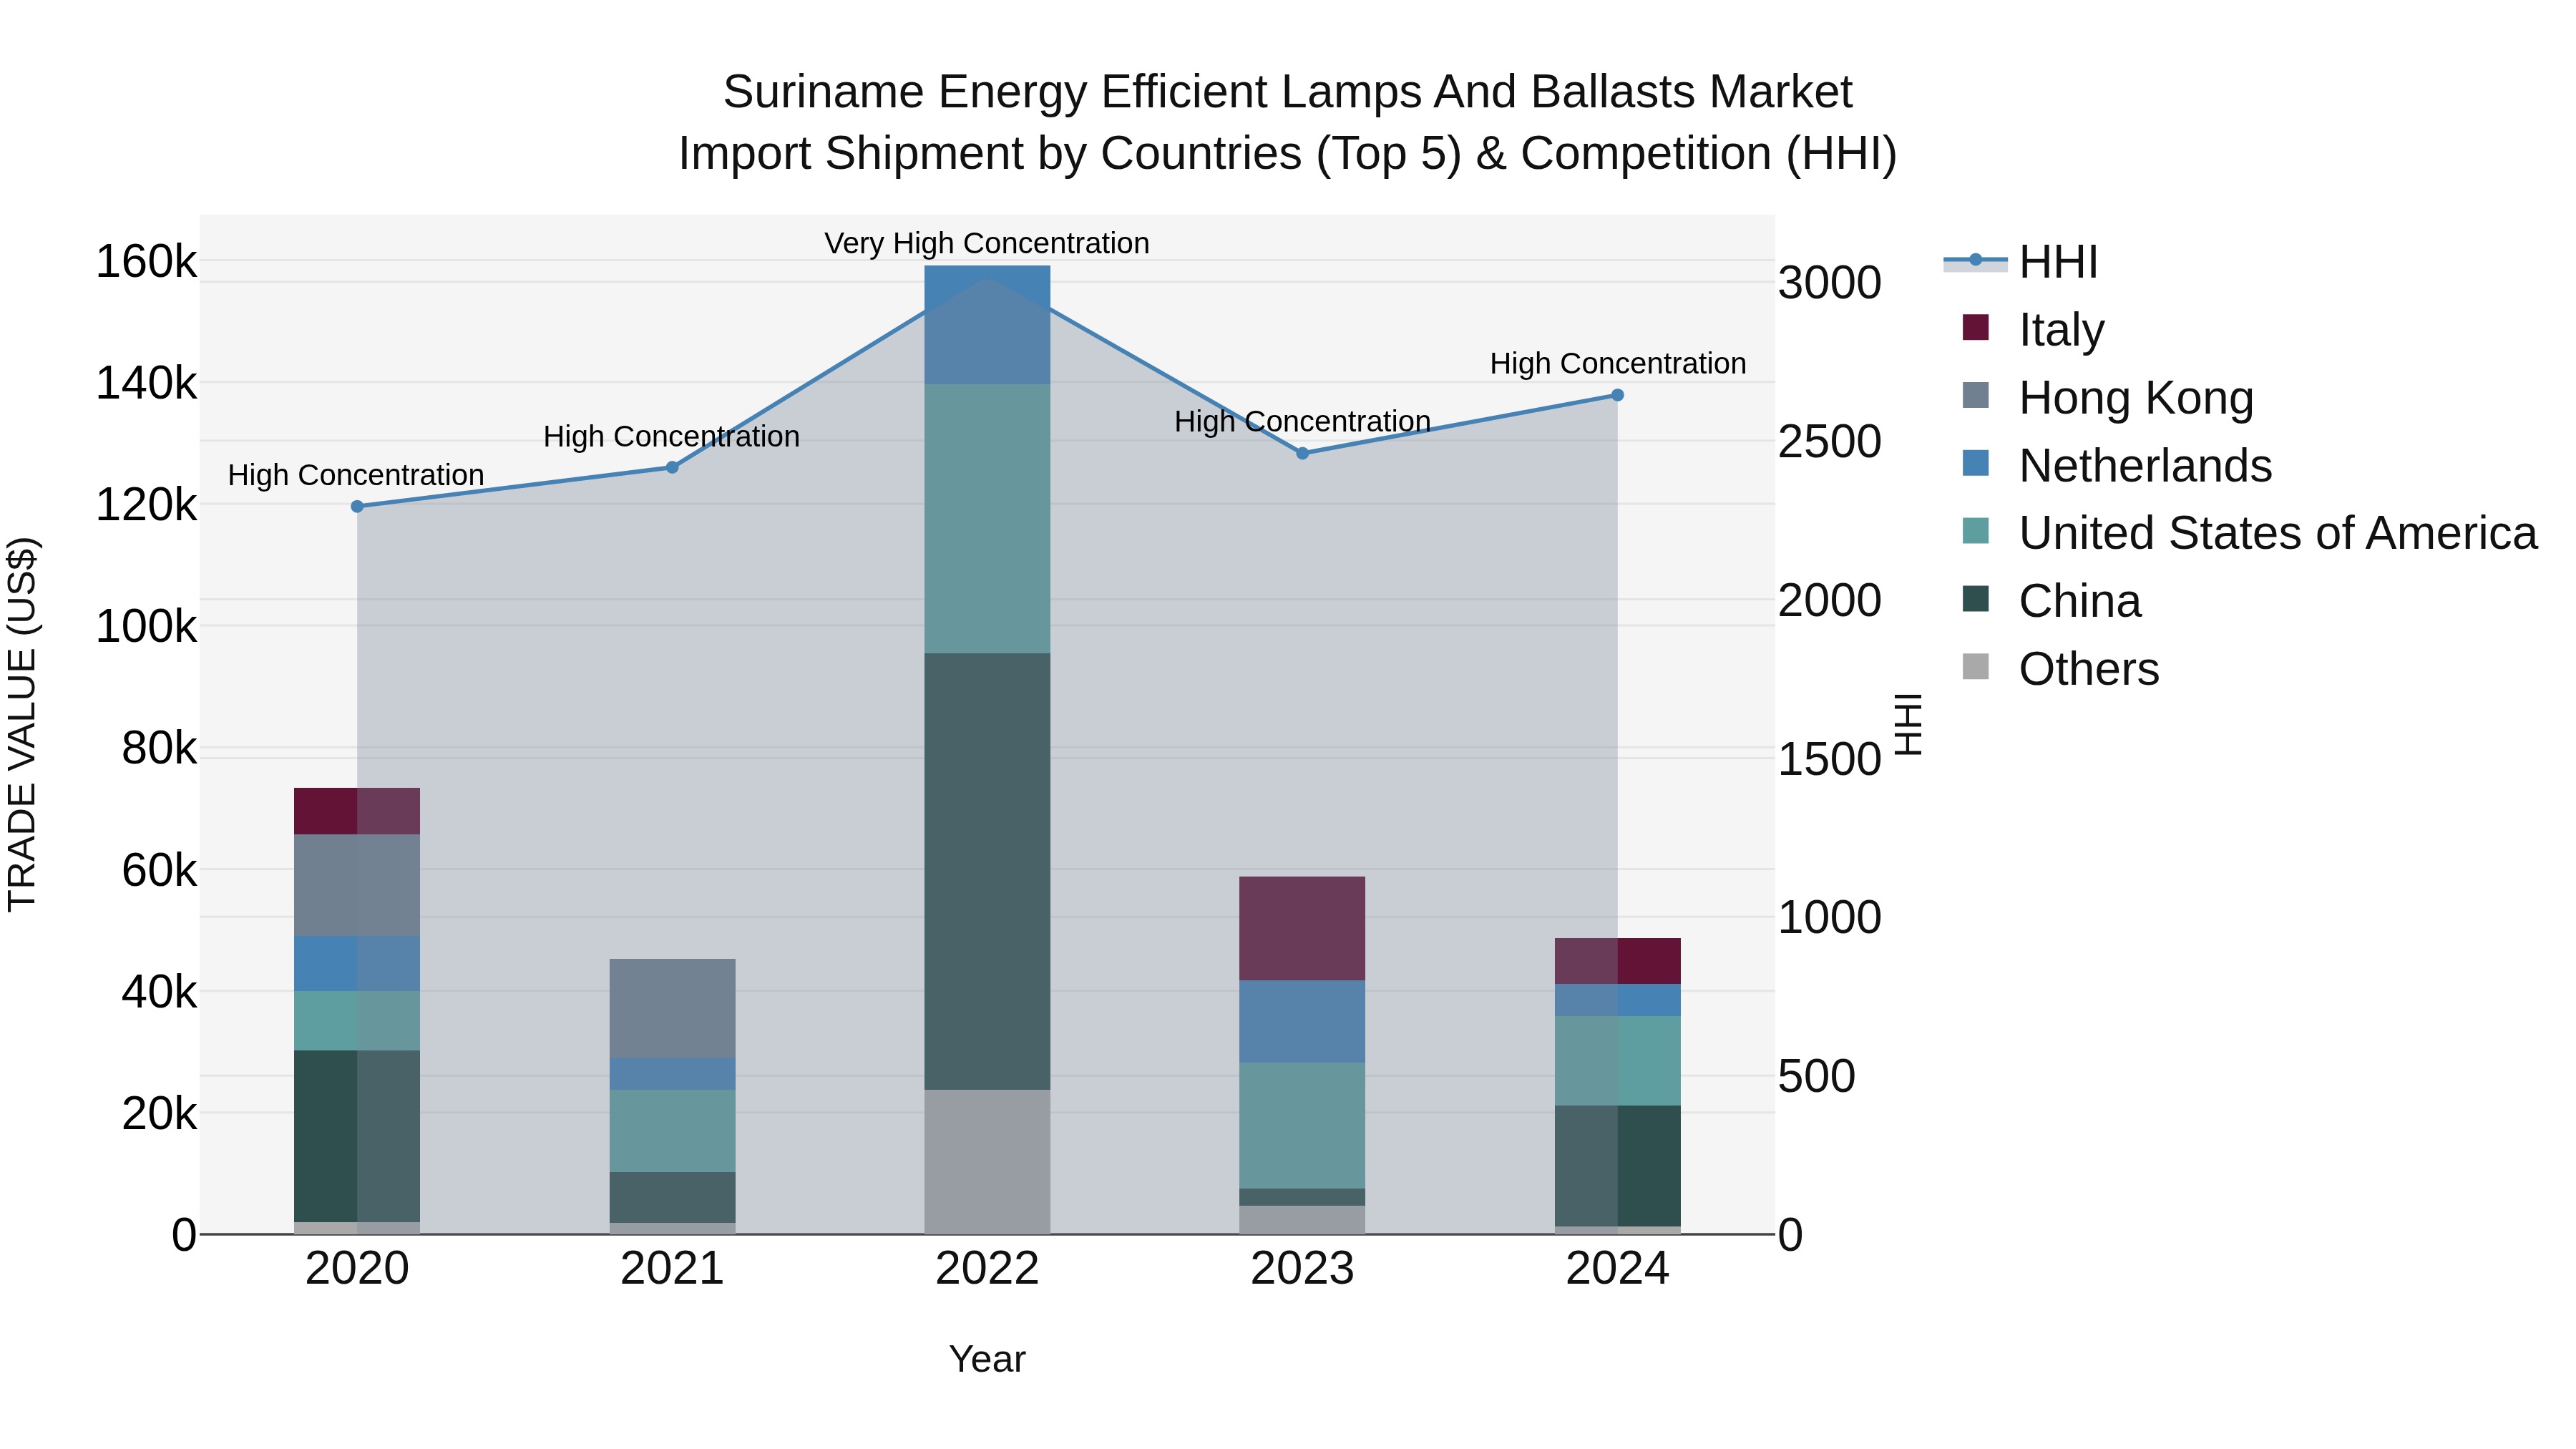
Task: Click the 'Year' x-axis title
Action: coord(987,1359)
